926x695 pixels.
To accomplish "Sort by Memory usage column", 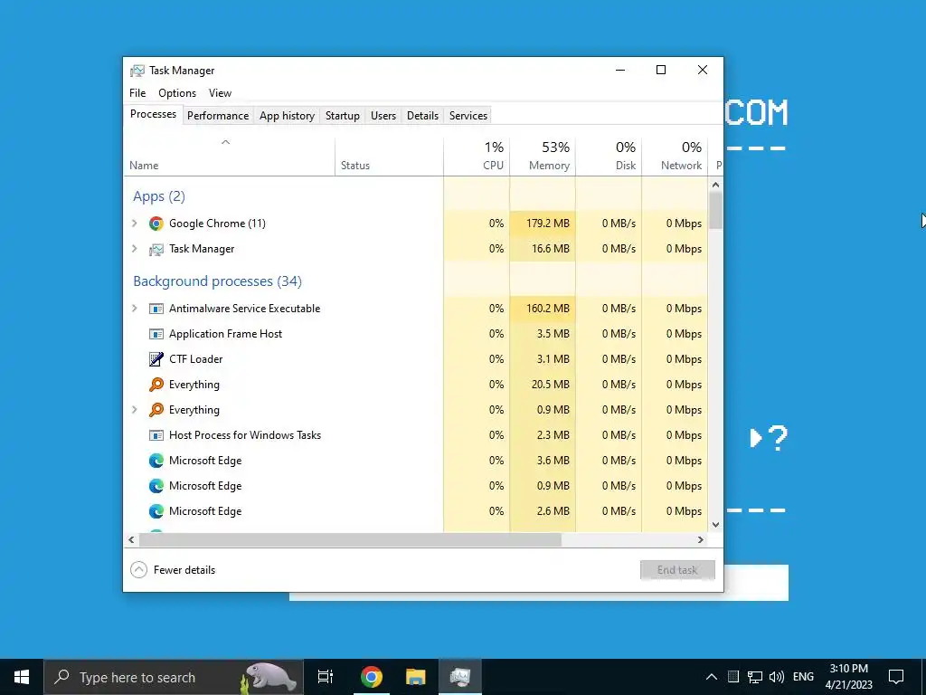I will 543,157.
